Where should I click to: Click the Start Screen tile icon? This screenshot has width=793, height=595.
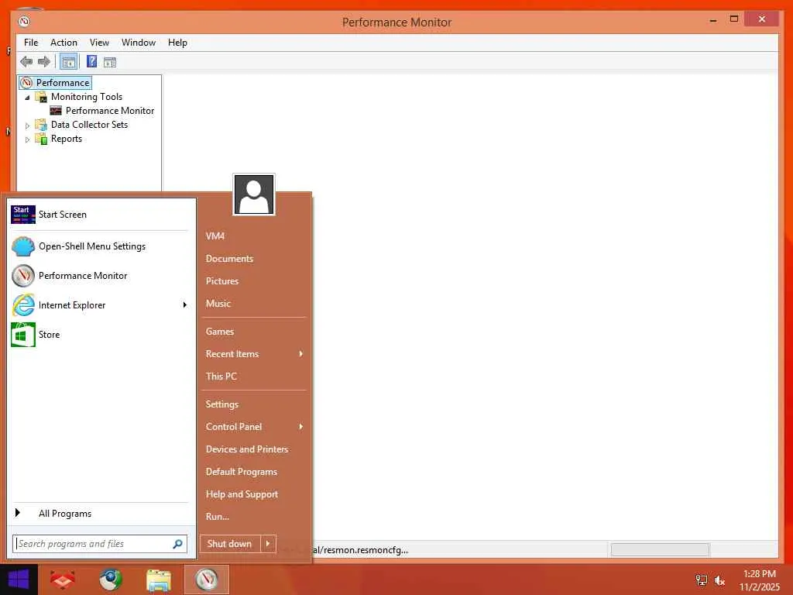click(x=23, y=215)
